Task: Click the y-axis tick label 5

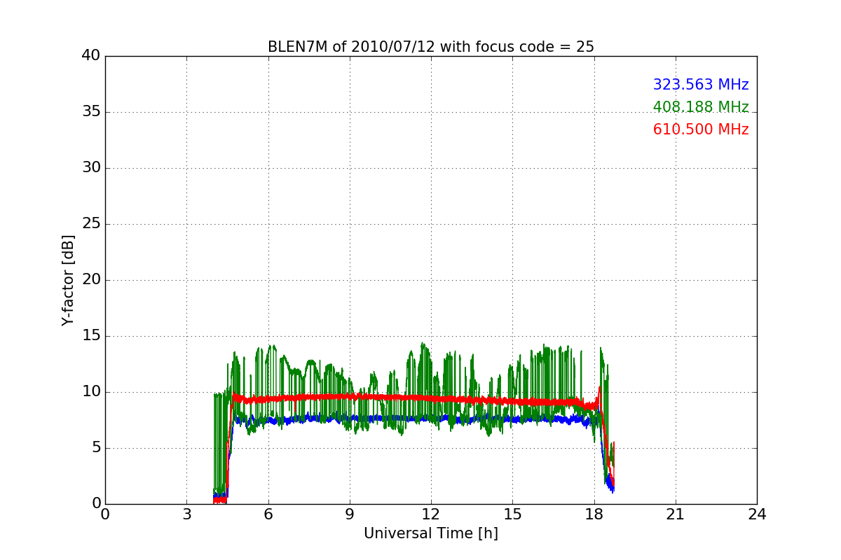Action: [95, 448]
